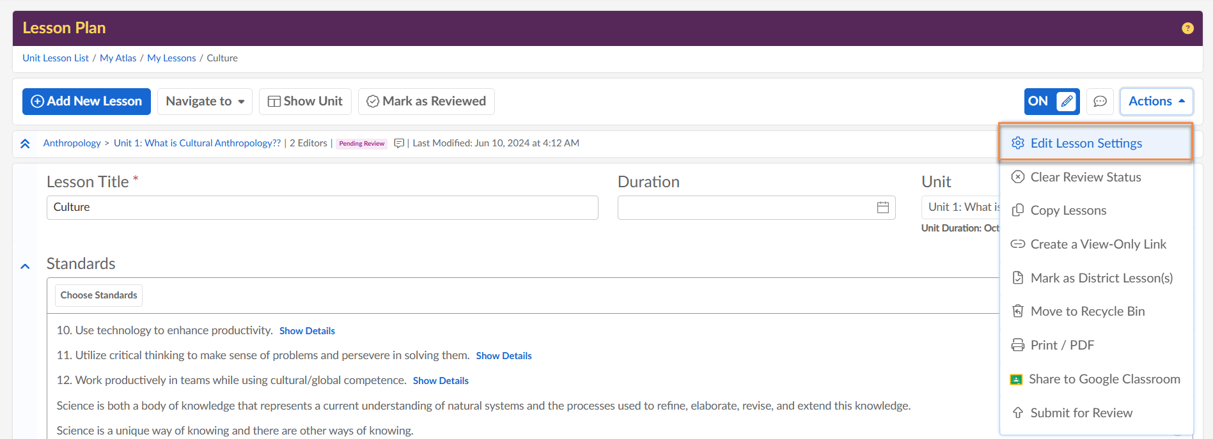Select Print / PDF from menu

(1062, 345)
